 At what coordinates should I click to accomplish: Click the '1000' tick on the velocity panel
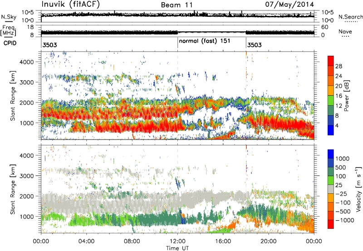(x=26, y=217)
